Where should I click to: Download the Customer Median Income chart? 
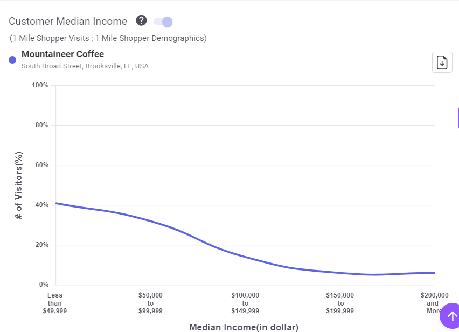coord(442,62)
